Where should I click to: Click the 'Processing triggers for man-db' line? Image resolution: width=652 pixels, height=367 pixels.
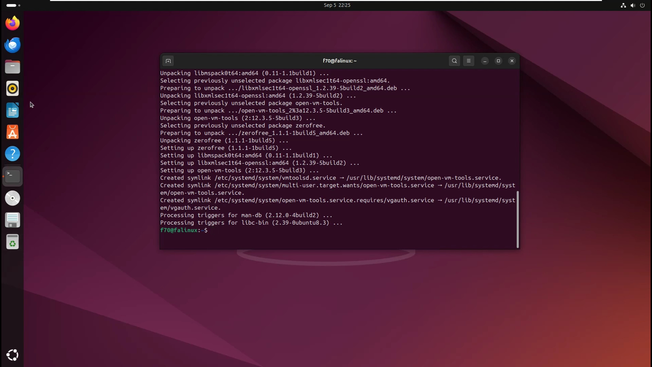pyautogui.click(x=246, y=215)
